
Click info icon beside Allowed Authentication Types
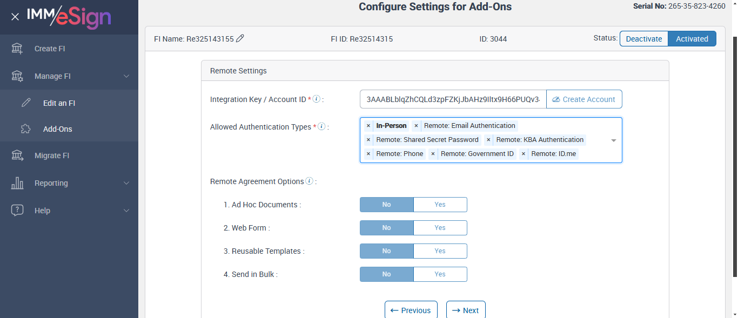pos(321,127)
